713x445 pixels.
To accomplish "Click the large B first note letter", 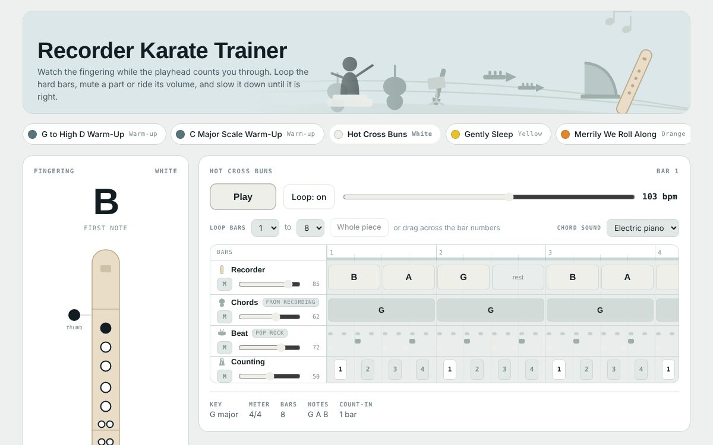I will (106, 202).
